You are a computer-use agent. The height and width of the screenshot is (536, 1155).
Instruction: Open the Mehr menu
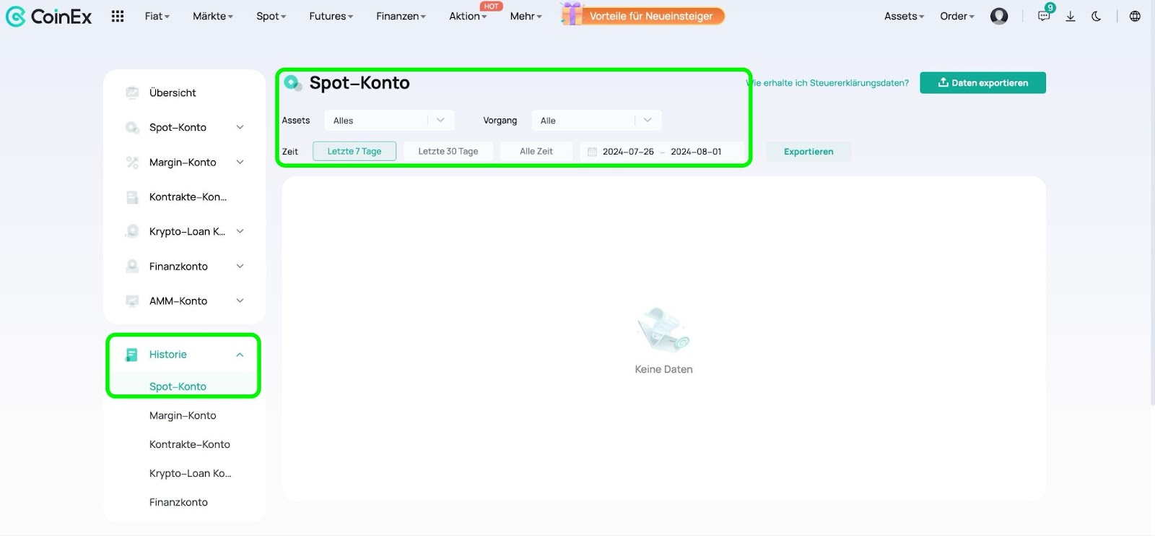tap(526, 16)
